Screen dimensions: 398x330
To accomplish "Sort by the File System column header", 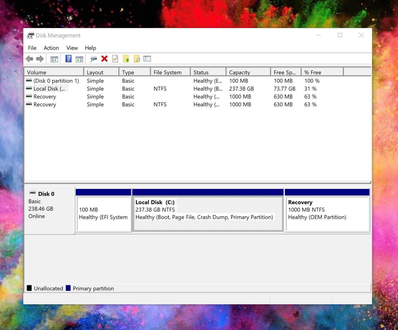I will click(x=171, y=72).
